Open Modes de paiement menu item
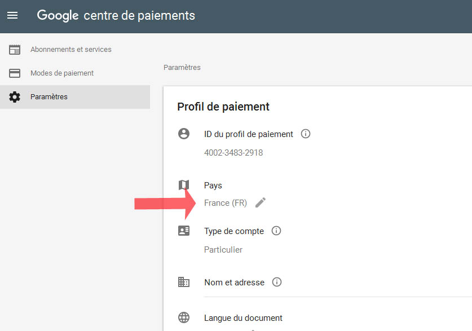Image resolution: width=472 pixels, height=331 pixels. click(x=62, y=73)
